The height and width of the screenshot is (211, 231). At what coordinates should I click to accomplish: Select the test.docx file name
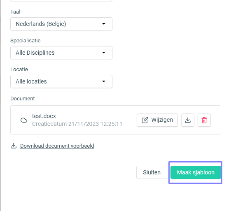coord(44,116)
